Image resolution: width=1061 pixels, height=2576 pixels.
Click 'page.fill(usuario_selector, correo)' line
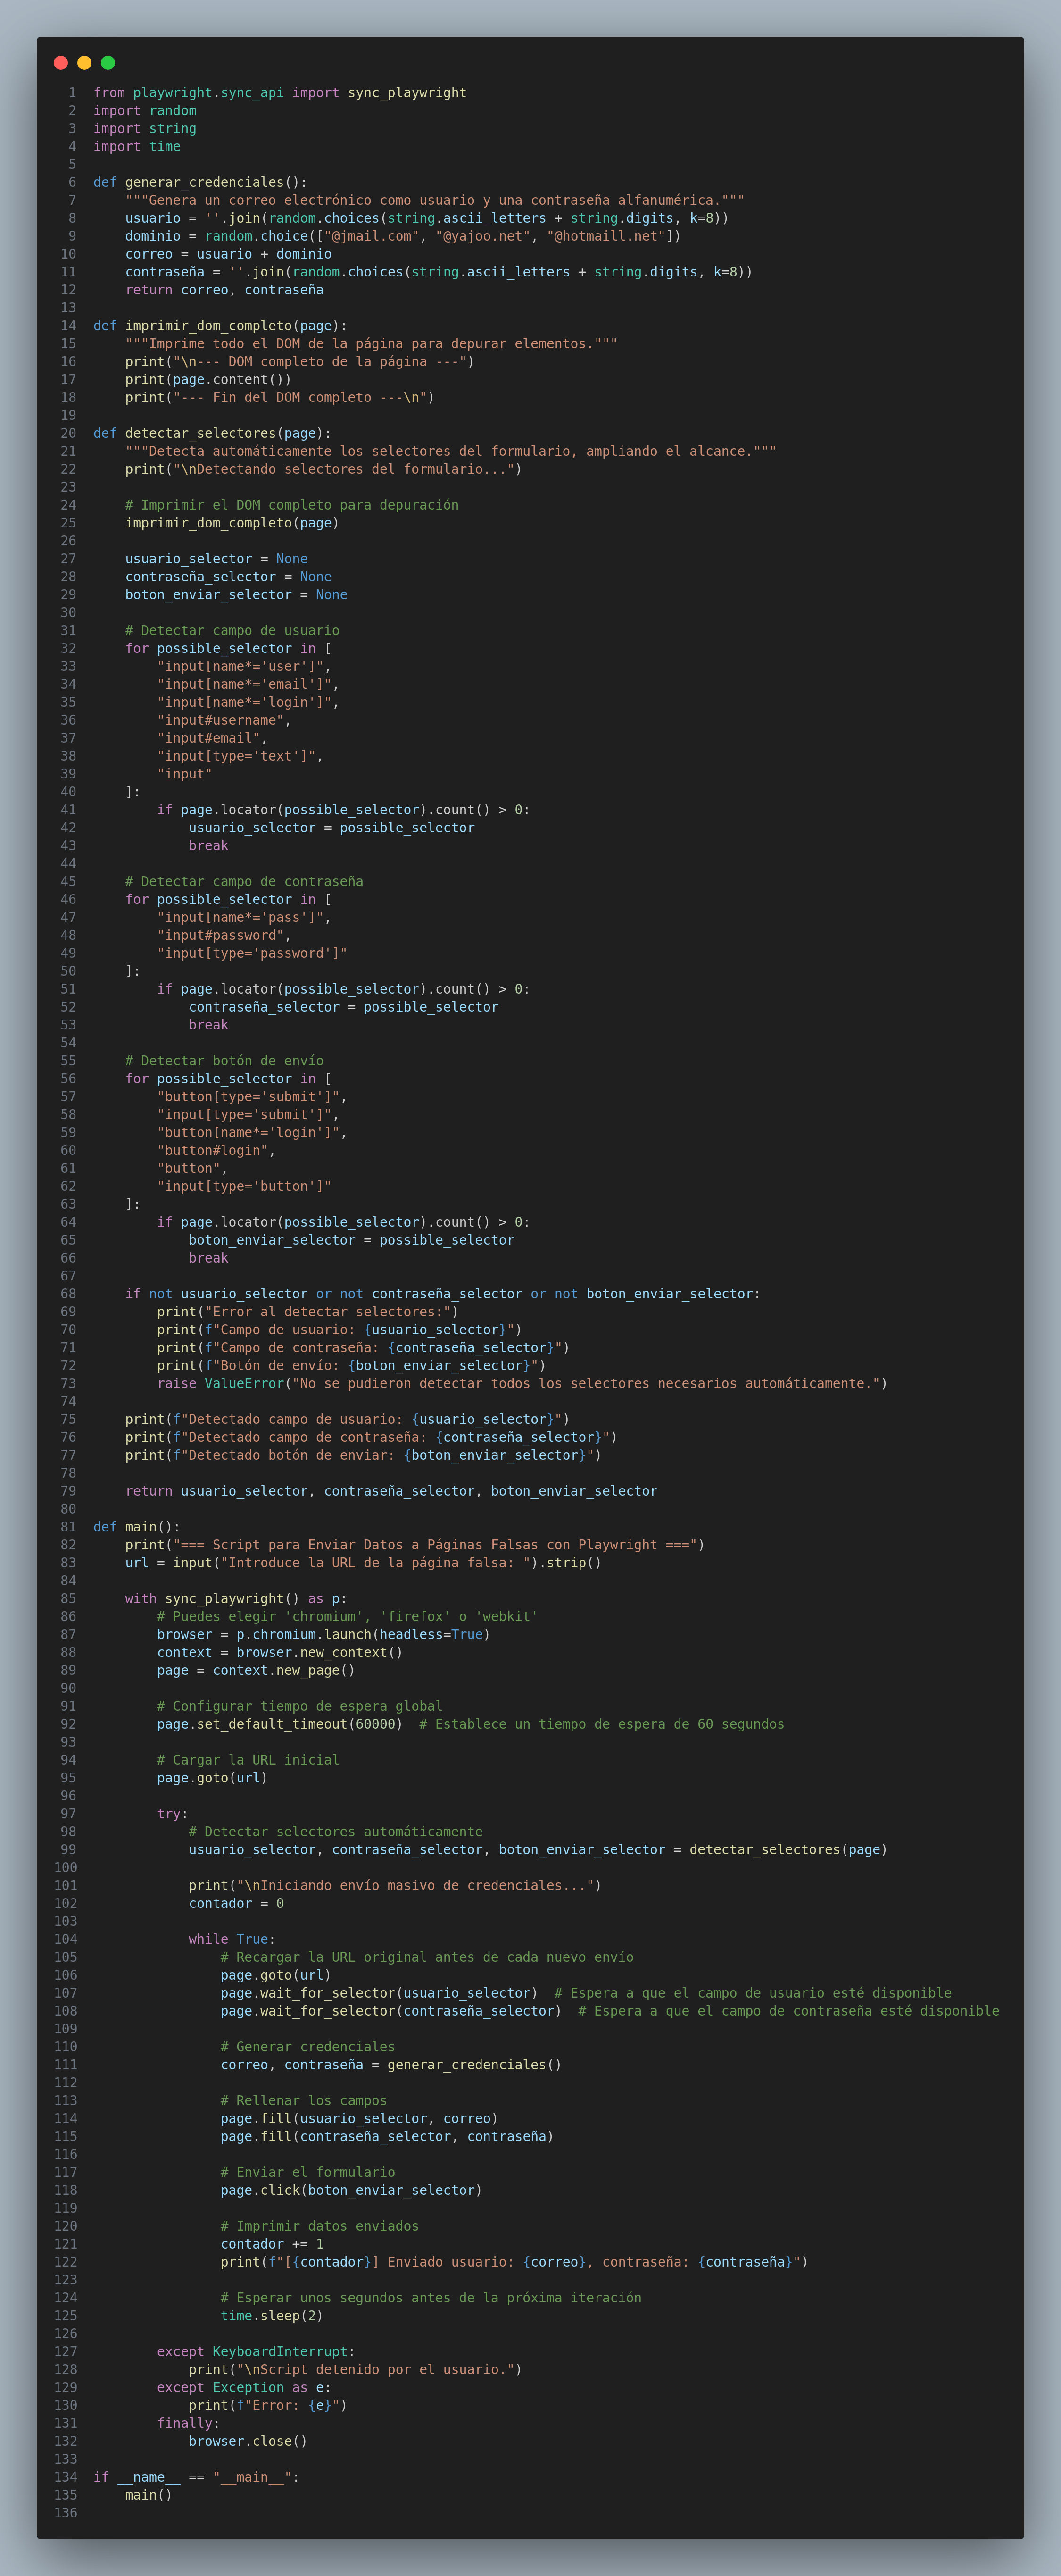click(360, 2119)
